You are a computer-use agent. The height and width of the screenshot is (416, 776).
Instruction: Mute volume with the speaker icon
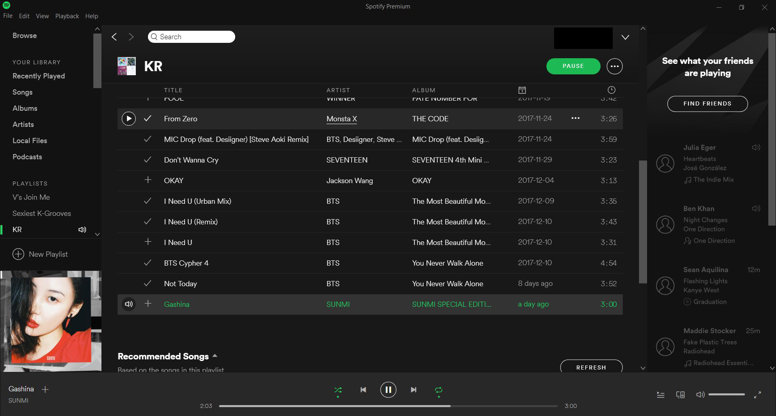700,395
